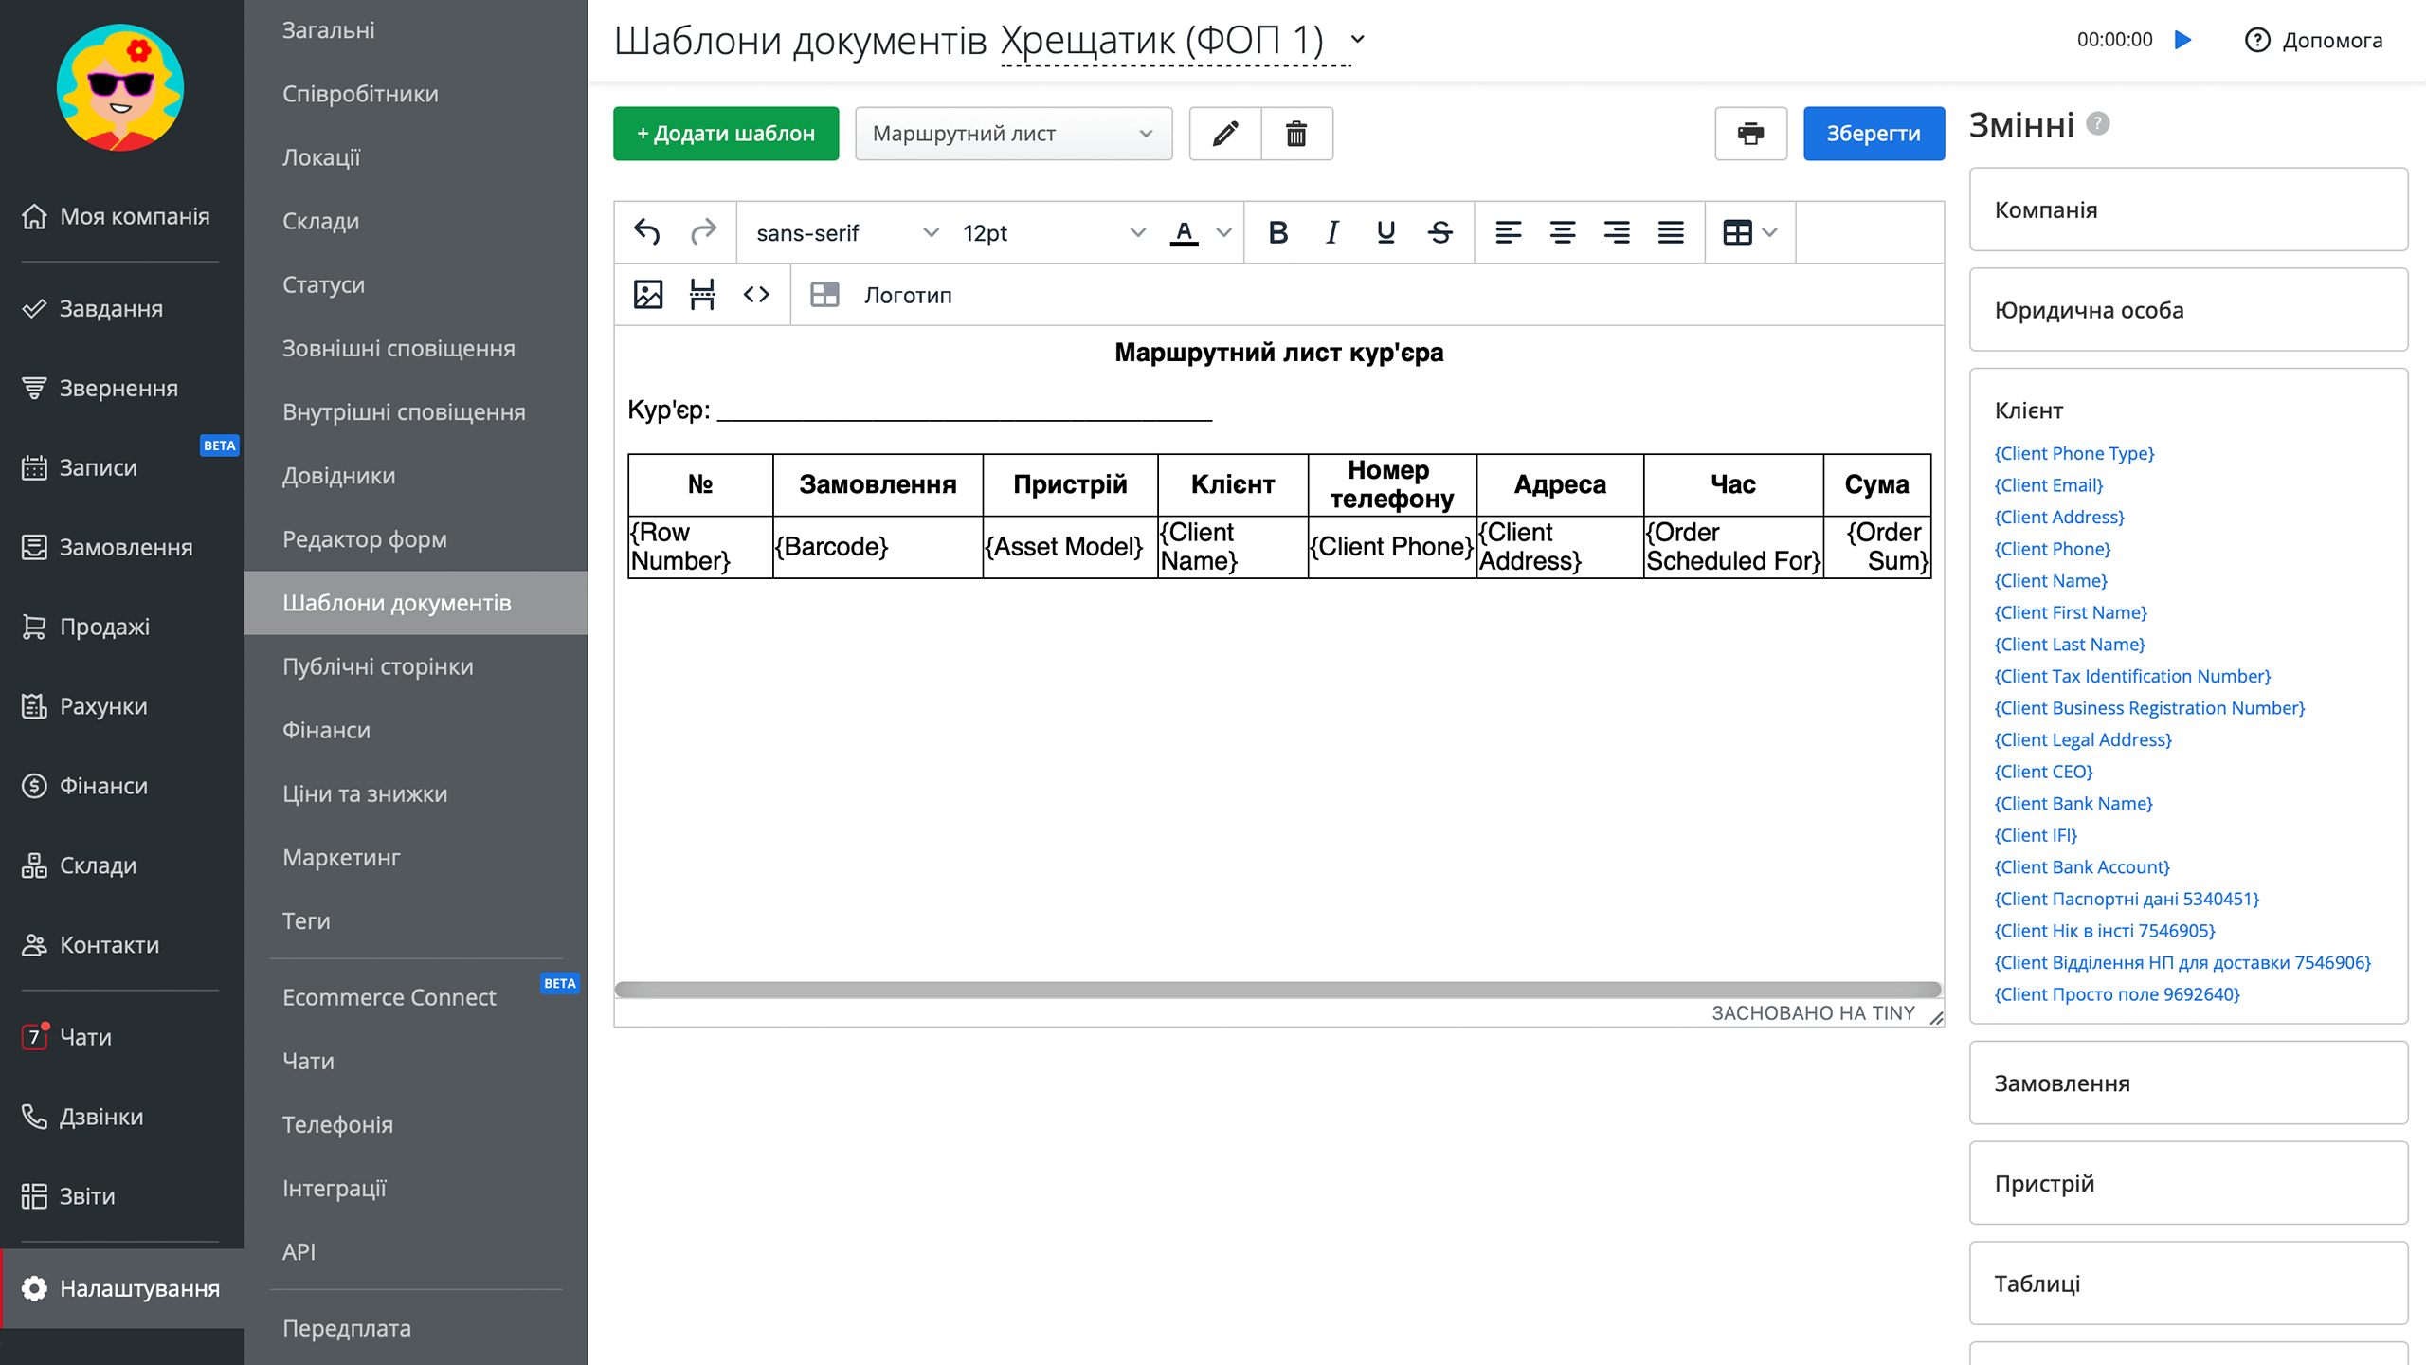Click the print template icon
The width and height of the screenshot is (2426, 1365).
1750,134
